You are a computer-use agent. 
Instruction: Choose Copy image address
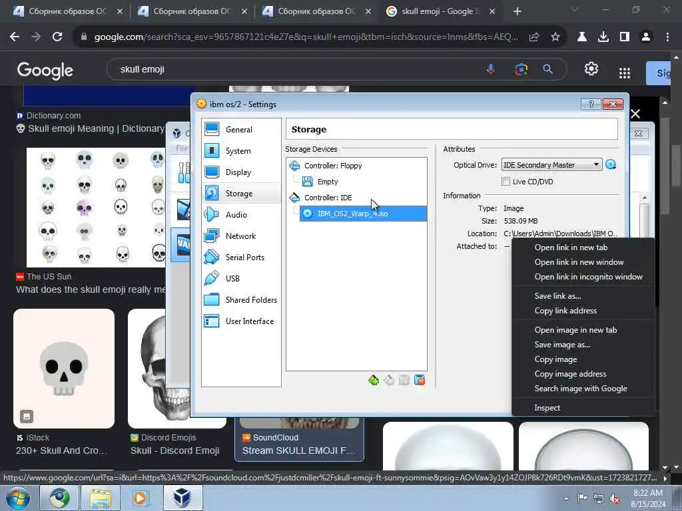pos(570,374)
